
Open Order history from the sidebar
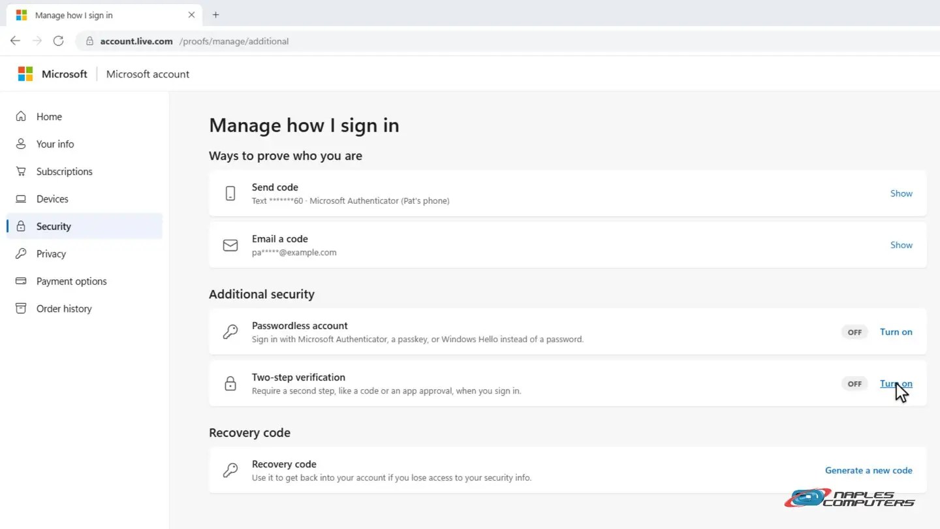pos(84,308)
